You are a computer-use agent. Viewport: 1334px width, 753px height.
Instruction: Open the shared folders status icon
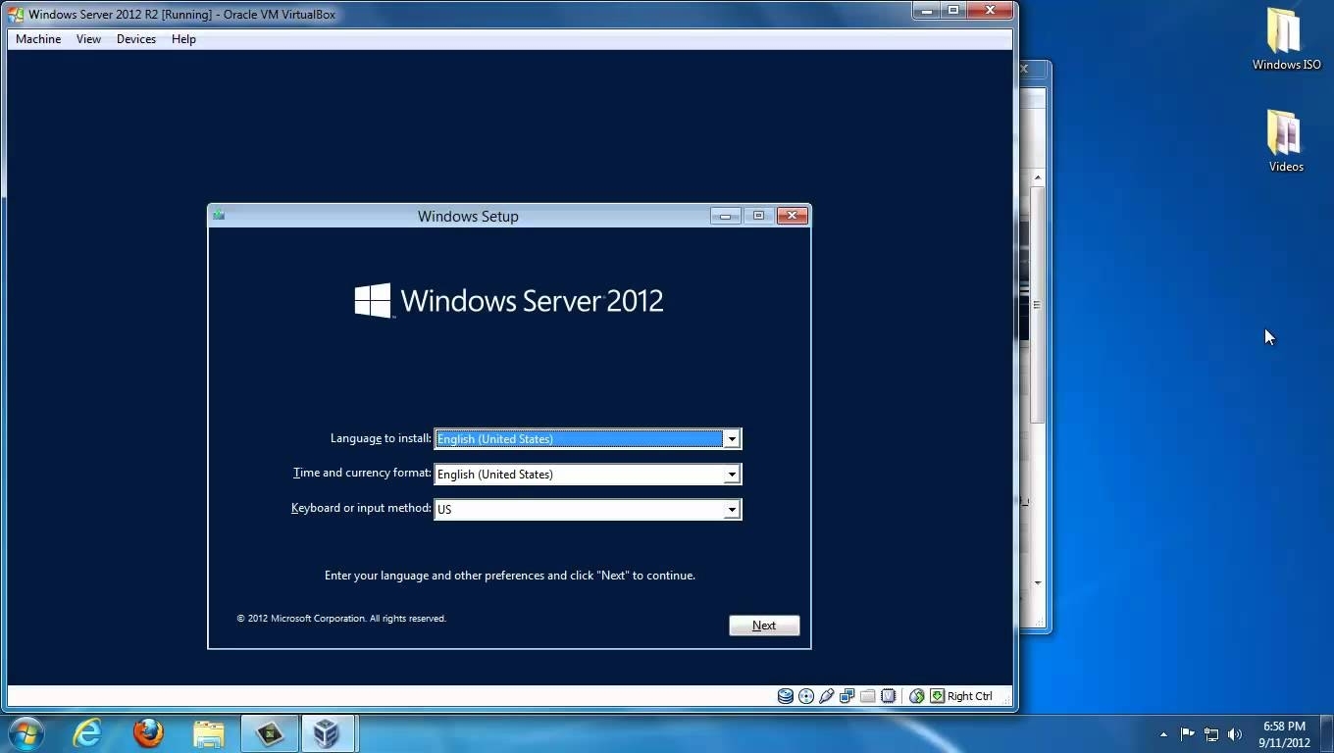coord(868,696)
